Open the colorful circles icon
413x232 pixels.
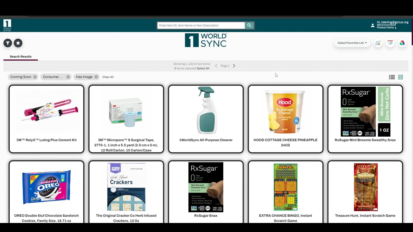tap(402, 43)
